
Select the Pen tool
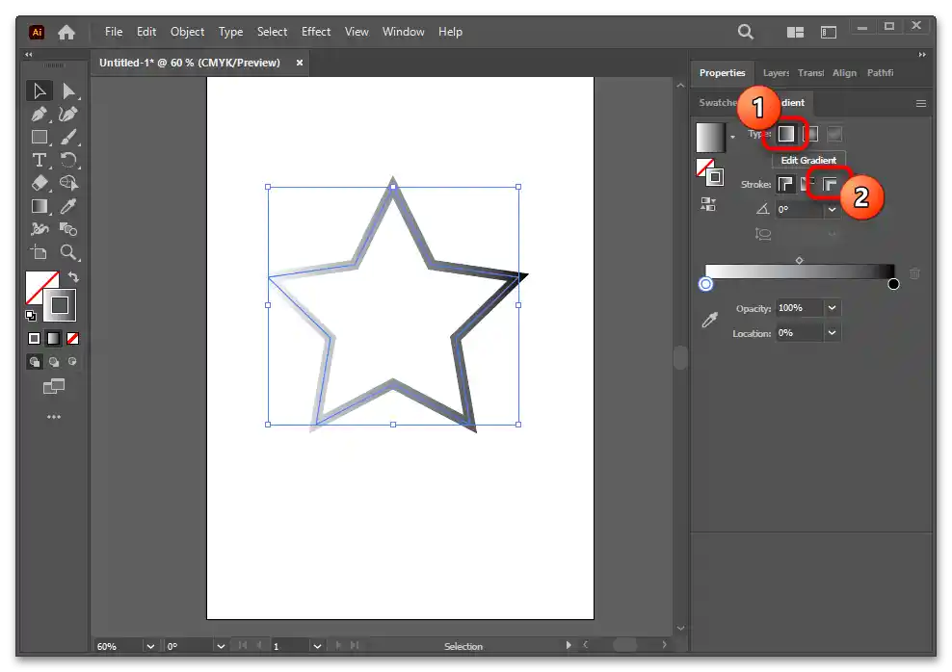(x=39, y=115)
